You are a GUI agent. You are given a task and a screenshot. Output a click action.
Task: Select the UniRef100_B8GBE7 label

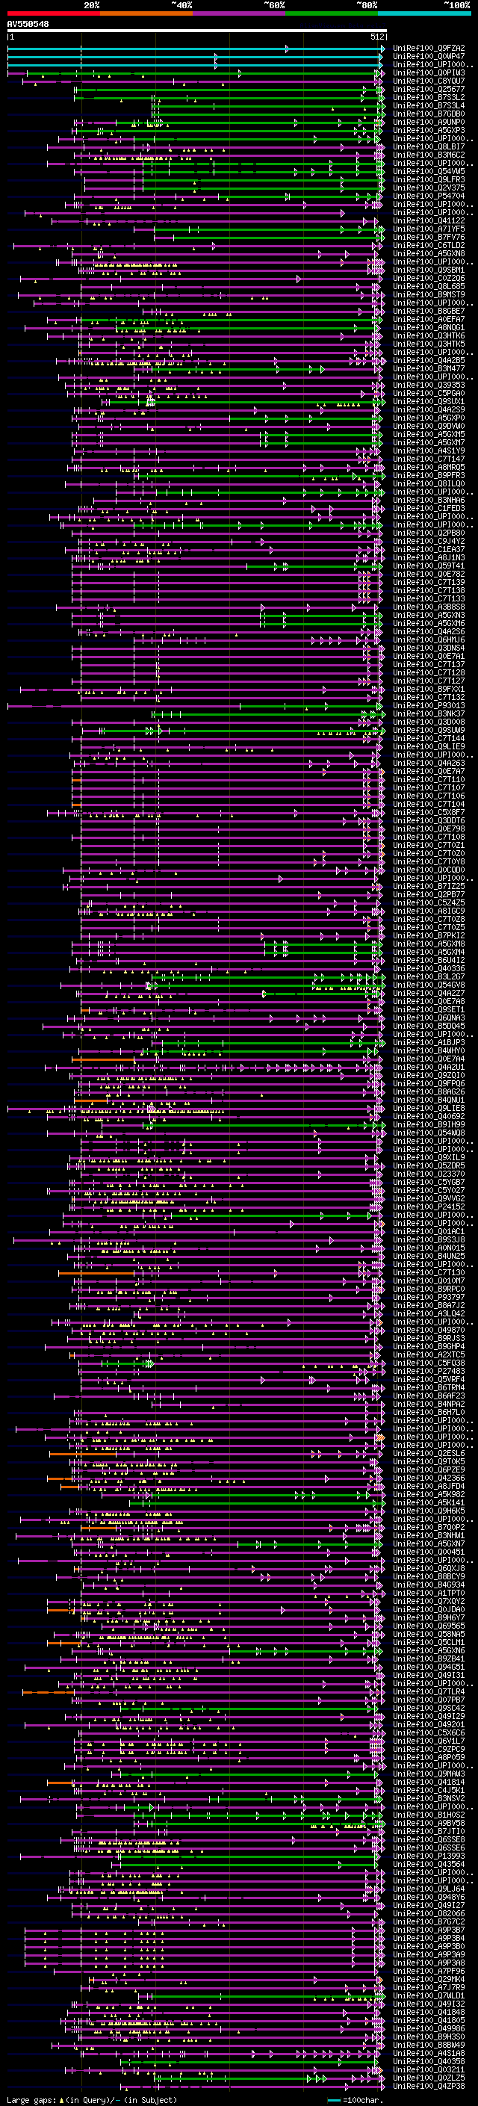429,312
